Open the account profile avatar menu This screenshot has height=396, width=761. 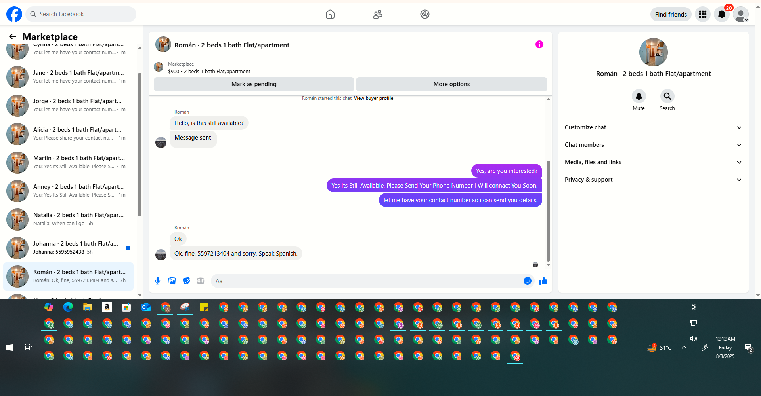coord(741,14)
